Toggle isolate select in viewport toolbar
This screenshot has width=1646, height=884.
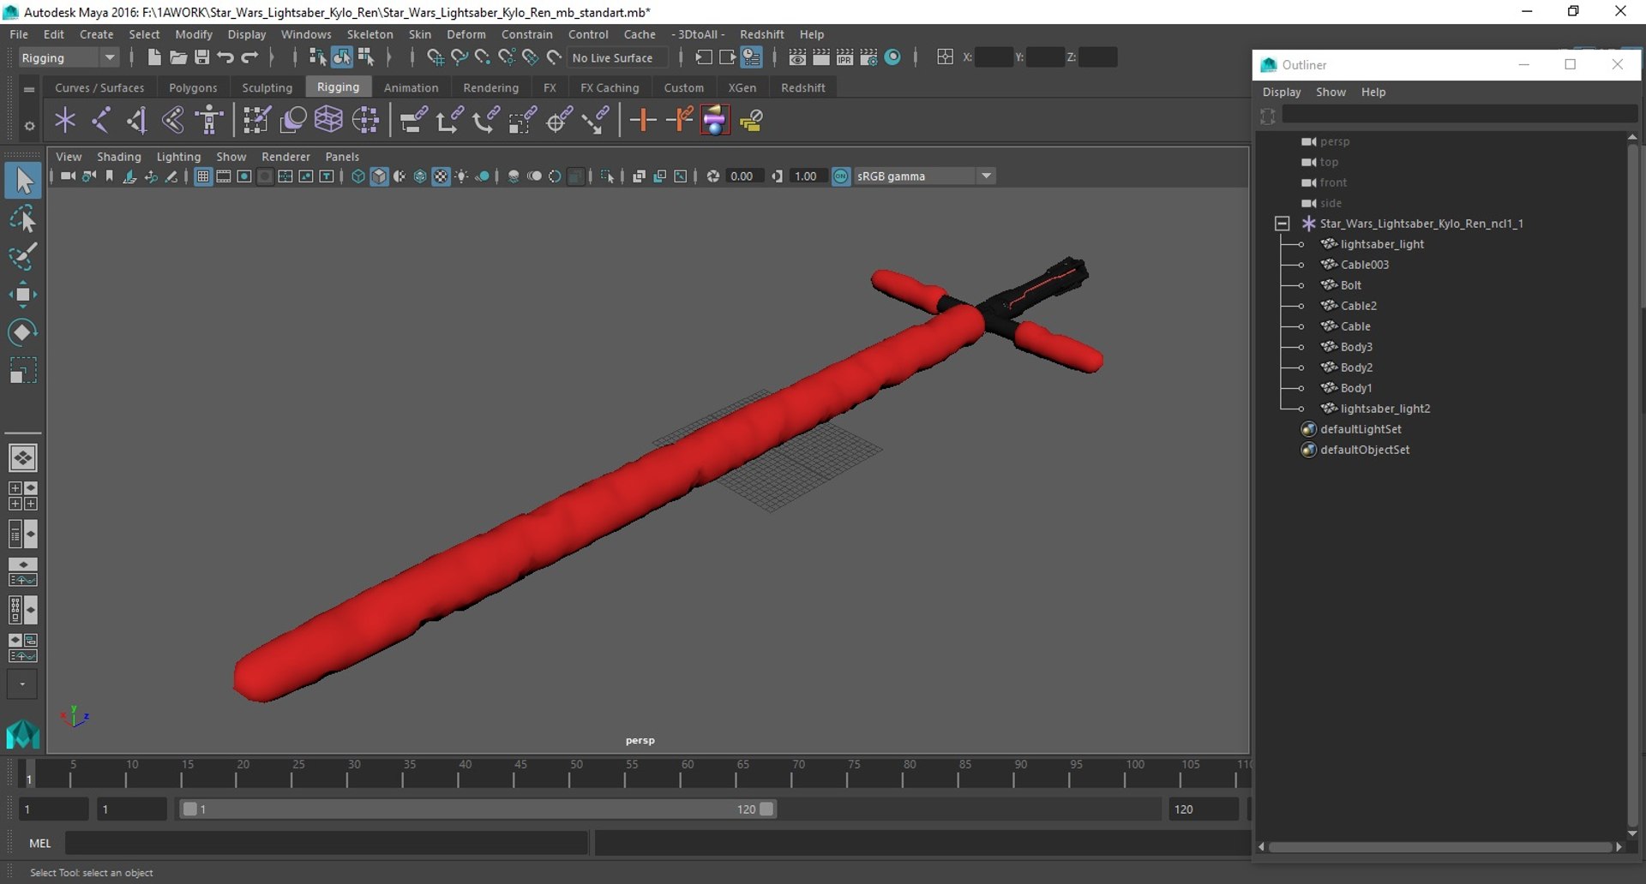pos(607,176)
